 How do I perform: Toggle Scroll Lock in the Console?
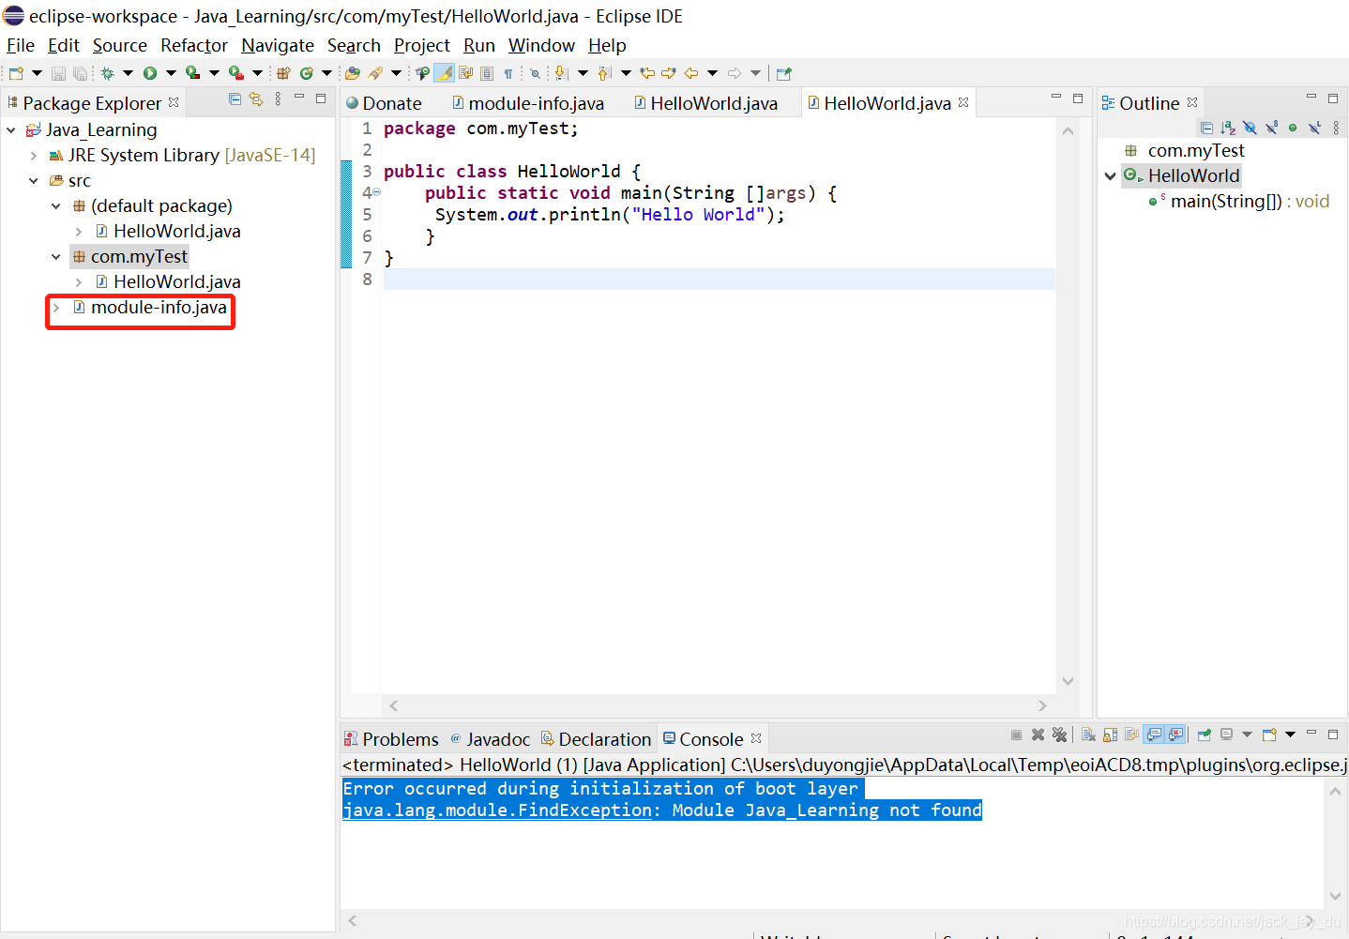coord(1110,735)
